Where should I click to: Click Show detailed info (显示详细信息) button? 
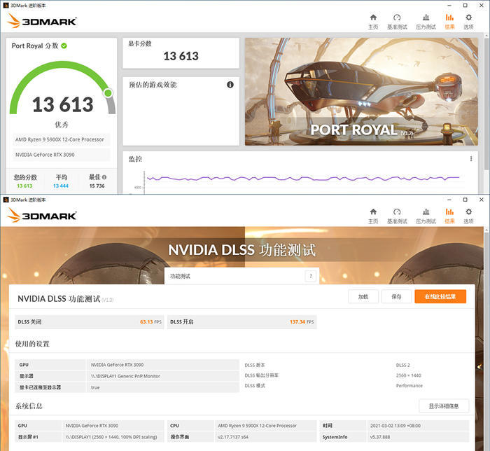coord(444,406)
